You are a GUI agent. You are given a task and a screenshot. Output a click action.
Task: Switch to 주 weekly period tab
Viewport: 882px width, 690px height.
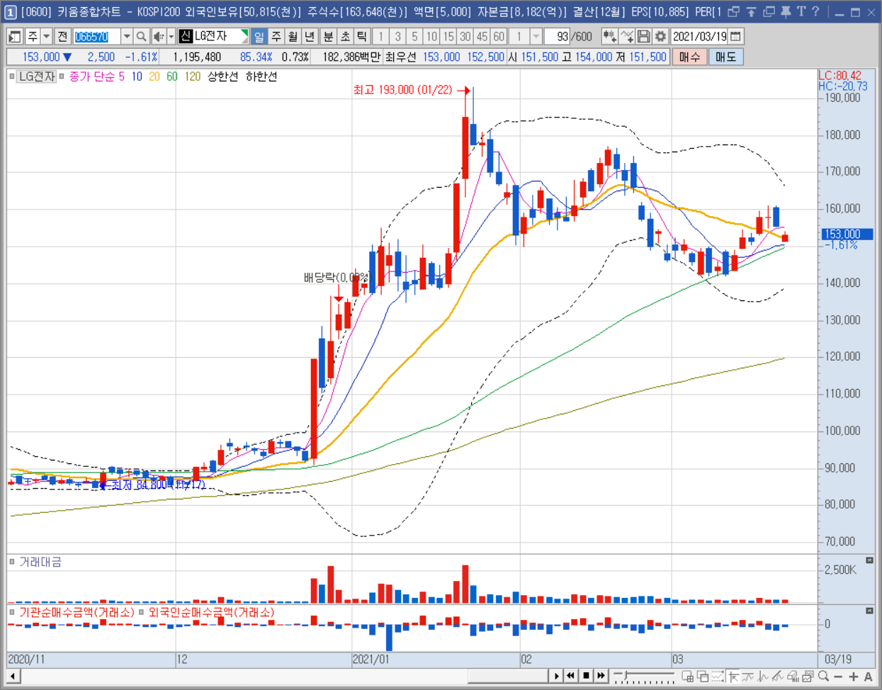click(276, 36)
